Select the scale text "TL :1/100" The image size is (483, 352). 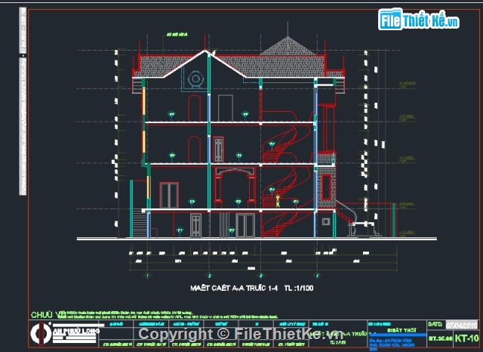[299, 288]
